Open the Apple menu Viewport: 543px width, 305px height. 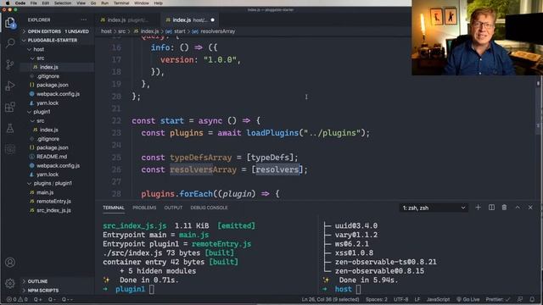coord(8,3)
